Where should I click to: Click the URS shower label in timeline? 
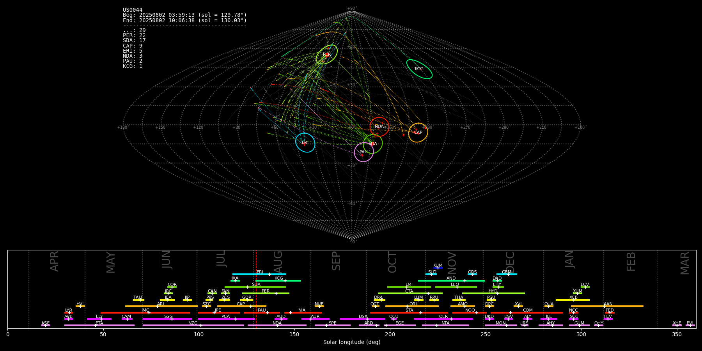point(524,323)
